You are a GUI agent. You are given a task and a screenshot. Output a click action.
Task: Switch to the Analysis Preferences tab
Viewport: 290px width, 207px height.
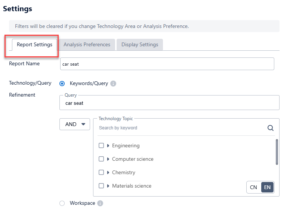[x=87, y=45]
